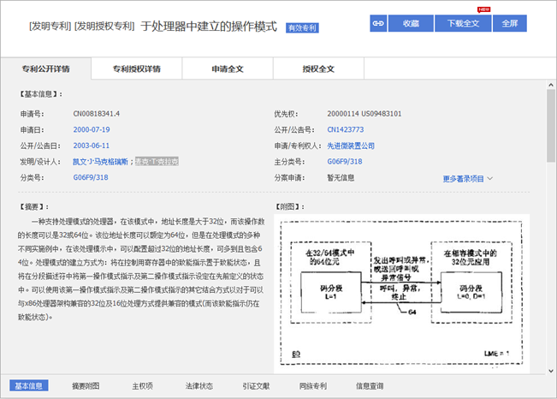Screen dimensions: 557x399
Task: Click the [发明专利] label
Action: pos(50,27)
